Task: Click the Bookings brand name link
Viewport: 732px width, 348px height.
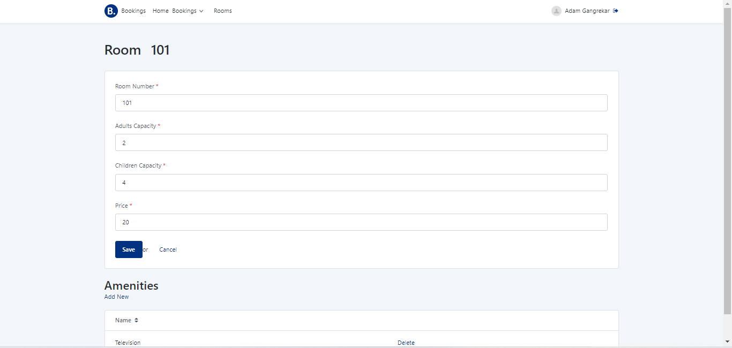Action: (x=133, y=11)
